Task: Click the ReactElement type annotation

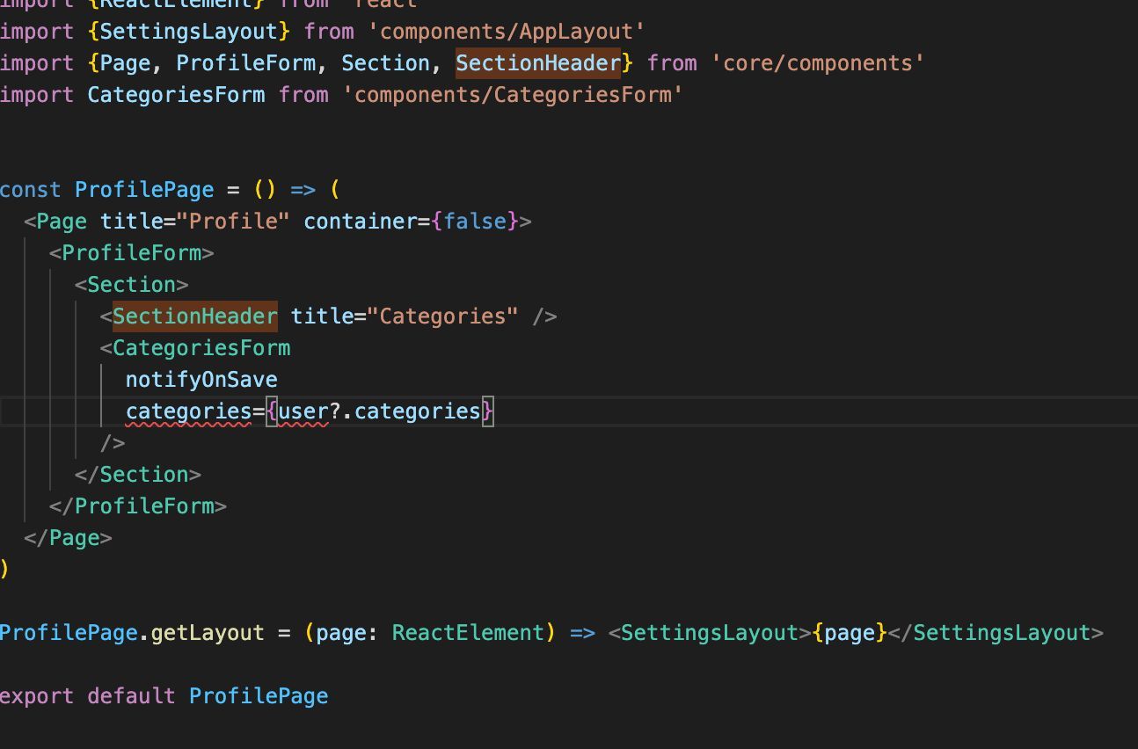Action: coord(468,633)
